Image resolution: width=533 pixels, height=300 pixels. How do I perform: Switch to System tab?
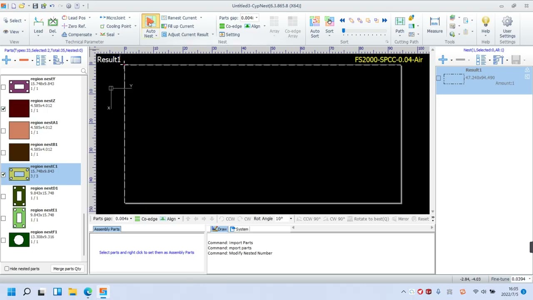point(239,229)
